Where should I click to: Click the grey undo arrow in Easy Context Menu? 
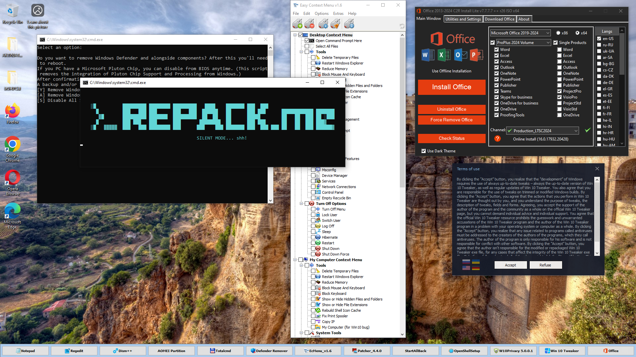tap(402, 26)
